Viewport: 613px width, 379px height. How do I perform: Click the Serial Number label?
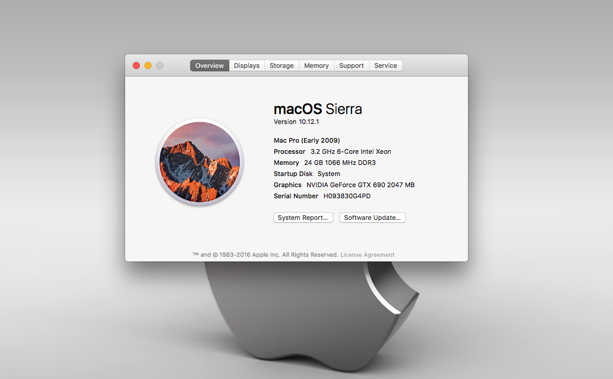[x=296, y=196]
